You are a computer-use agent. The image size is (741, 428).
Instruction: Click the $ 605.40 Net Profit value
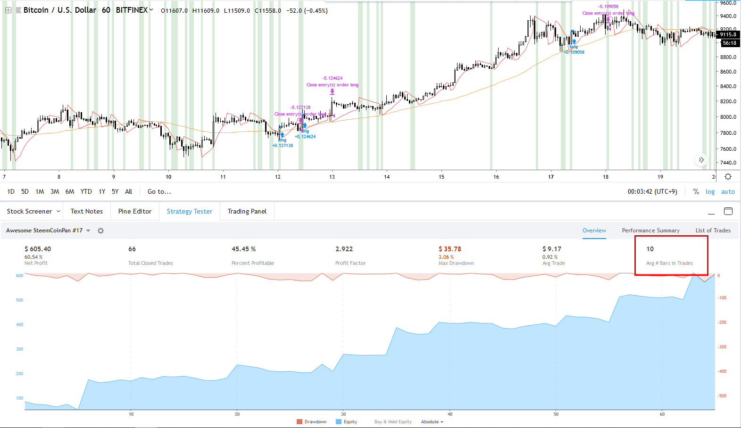(38, 249)
